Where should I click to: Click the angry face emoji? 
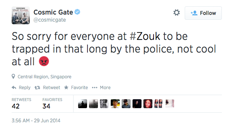tap(44, 61)
